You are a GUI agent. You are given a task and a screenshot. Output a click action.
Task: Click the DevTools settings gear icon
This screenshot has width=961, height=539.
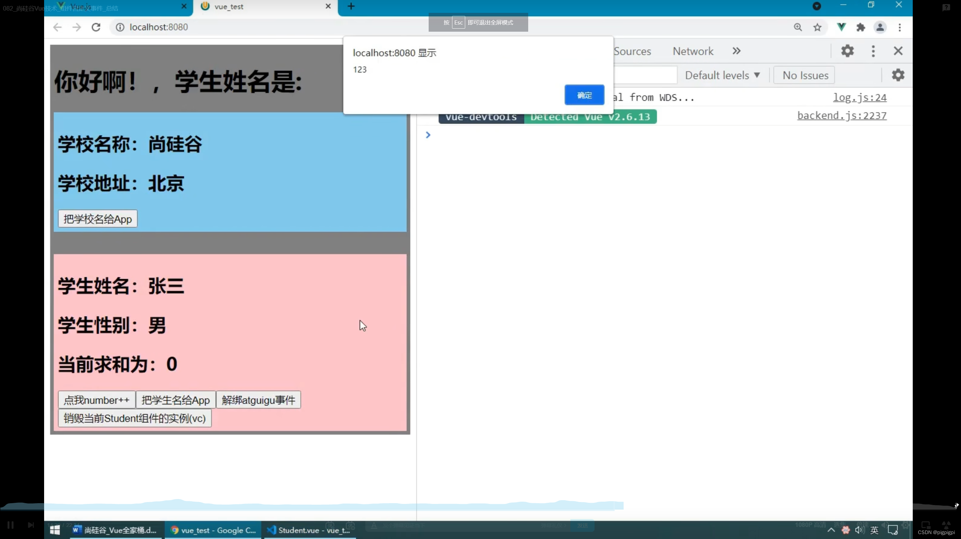(x=847, y=51)
